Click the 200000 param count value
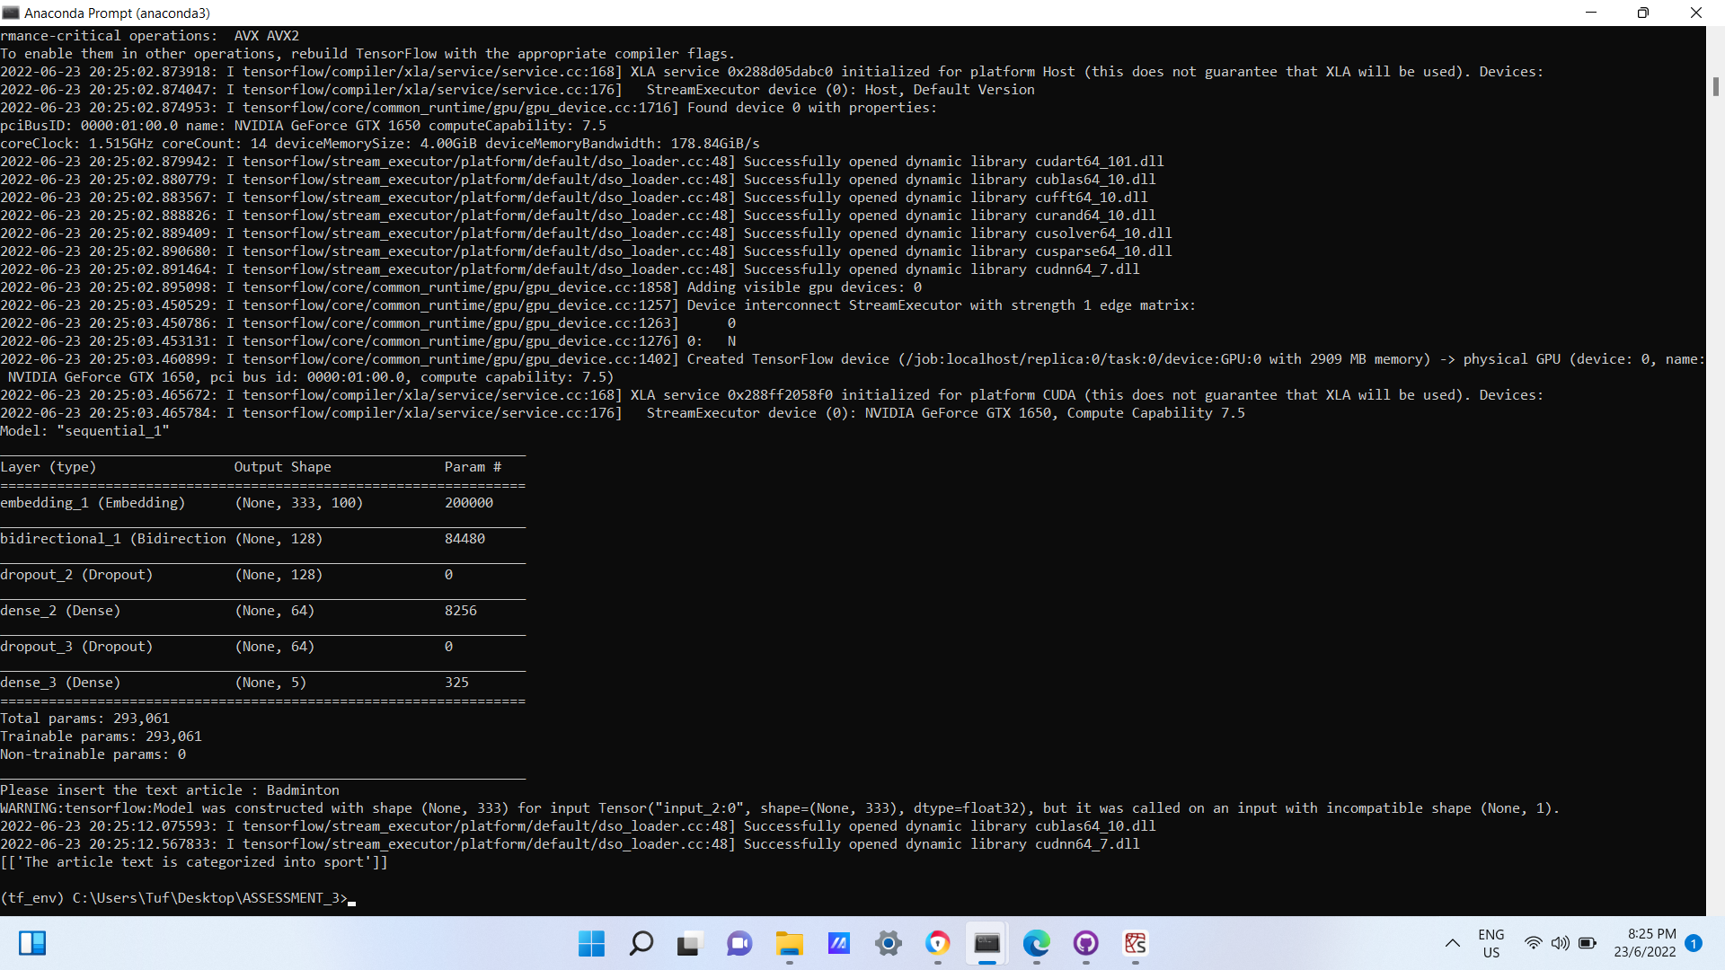Viewport: 1725px width, 970px height. click(469, 503)
